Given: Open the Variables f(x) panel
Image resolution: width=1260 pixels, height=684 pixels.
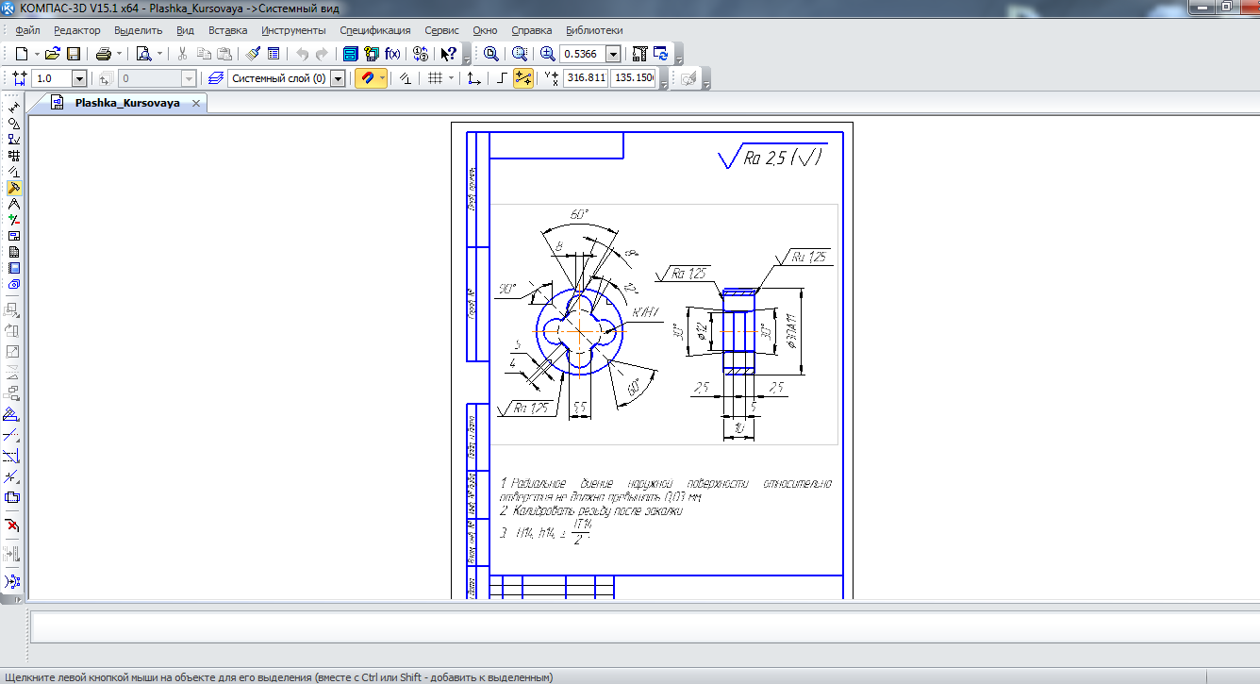Looking at the screenshot, I should click(x=392, y=54).
